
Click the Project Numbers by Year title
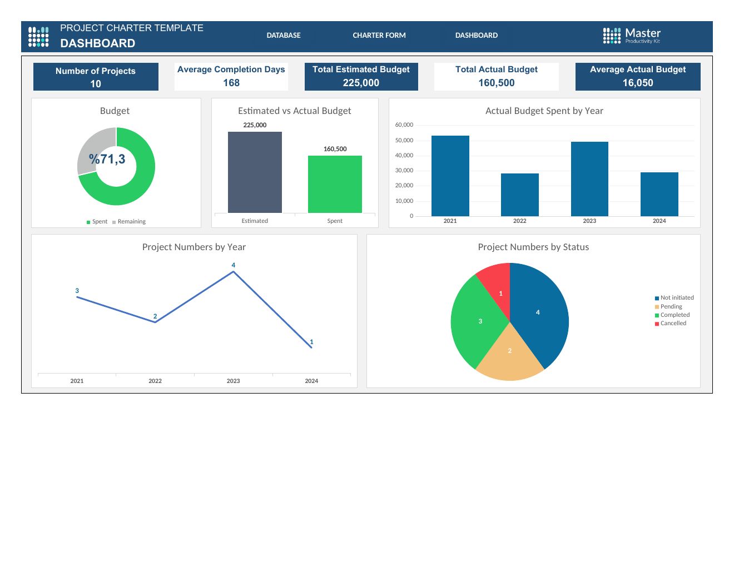pos(194,247)
